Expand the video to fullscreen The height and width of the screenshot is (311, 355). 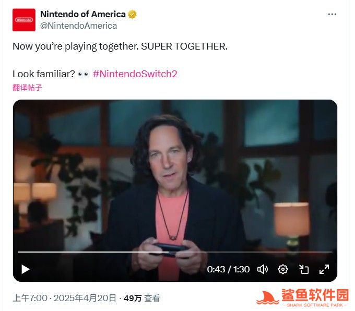(x=324, y=269)
